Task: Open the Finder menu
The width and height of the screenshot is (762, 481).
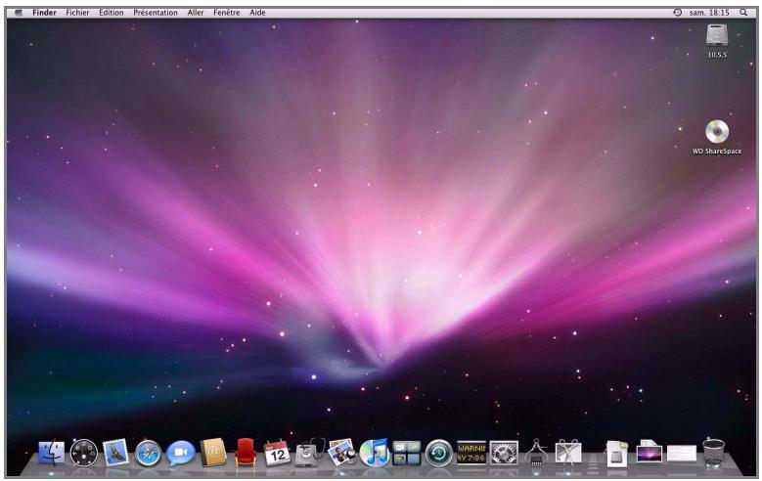Action: (44, 13)
